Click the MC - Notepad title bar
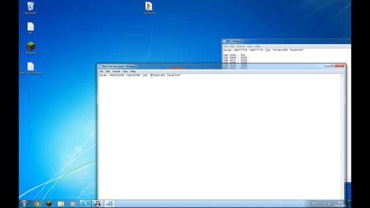This screenshot has height=208, width=370. point(286,41)
